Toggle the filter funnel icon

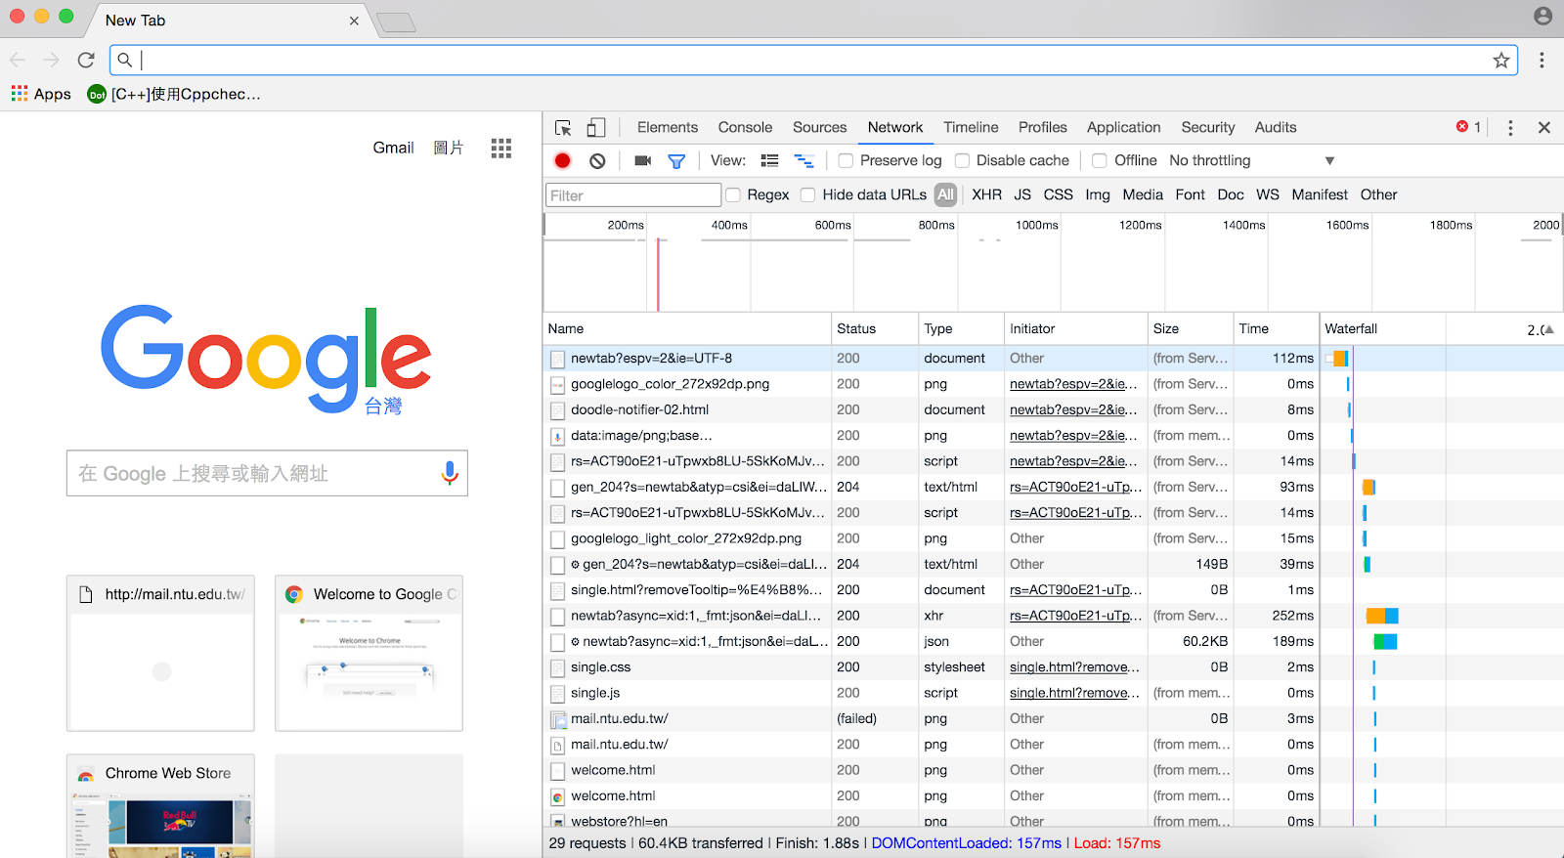676,161
